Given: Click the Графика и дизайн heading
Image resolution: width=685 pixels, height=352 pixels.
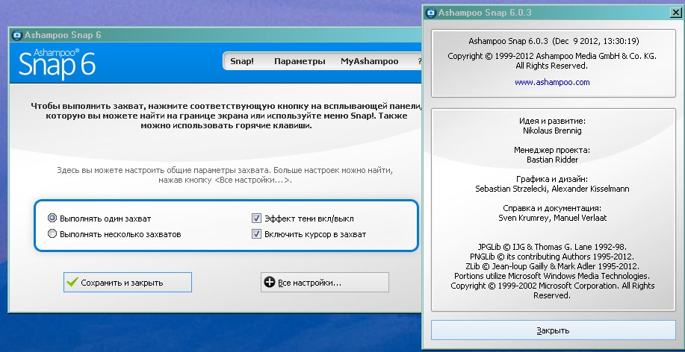Looking at the screenshot, I should click(552, 179).
